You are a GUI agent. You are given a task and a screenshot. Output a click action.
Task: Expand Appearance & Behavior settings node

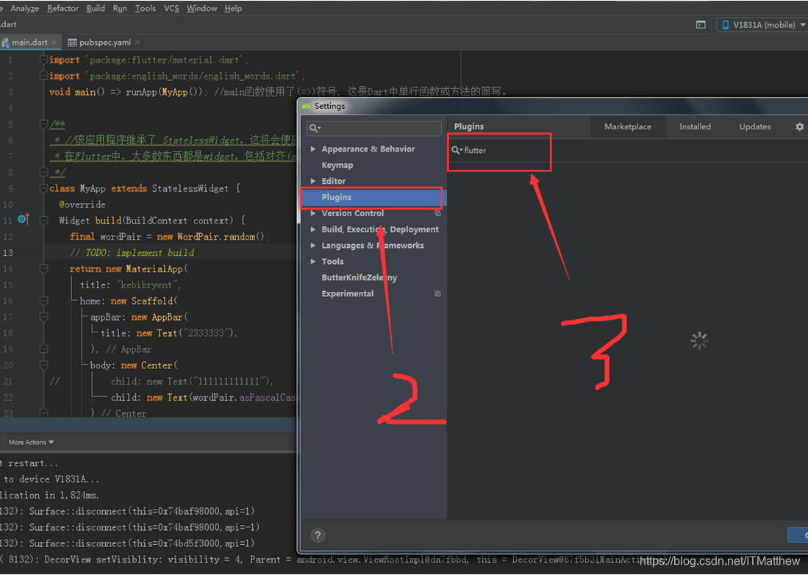pos(312,149)
